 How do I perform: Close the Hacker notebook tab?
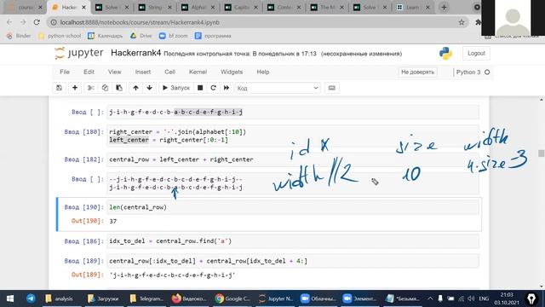pos(83,8)
